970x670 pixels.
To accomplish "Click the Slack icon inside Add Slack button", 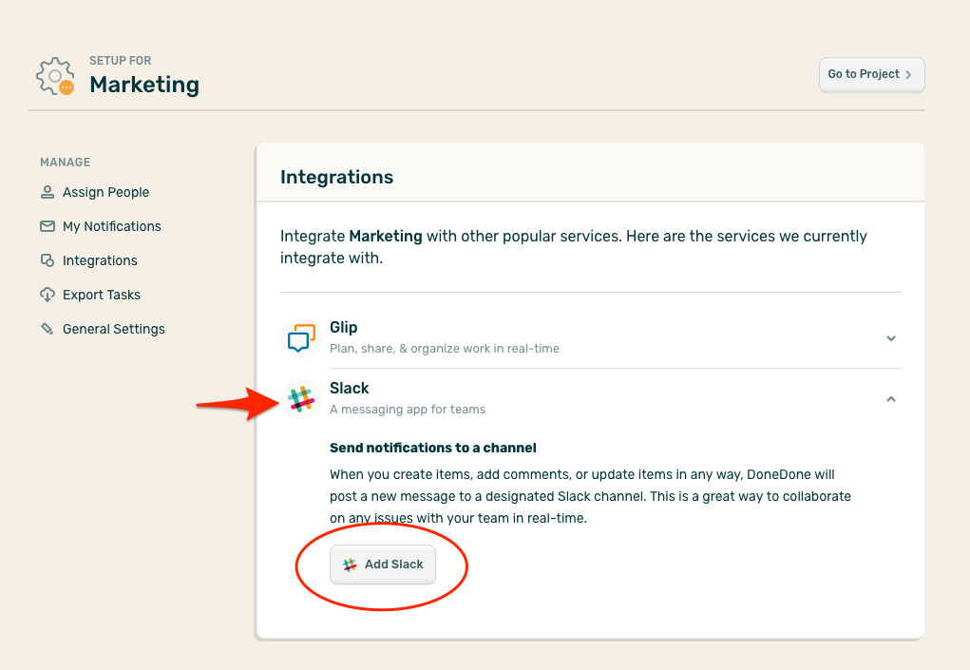I will click(350, 565).
